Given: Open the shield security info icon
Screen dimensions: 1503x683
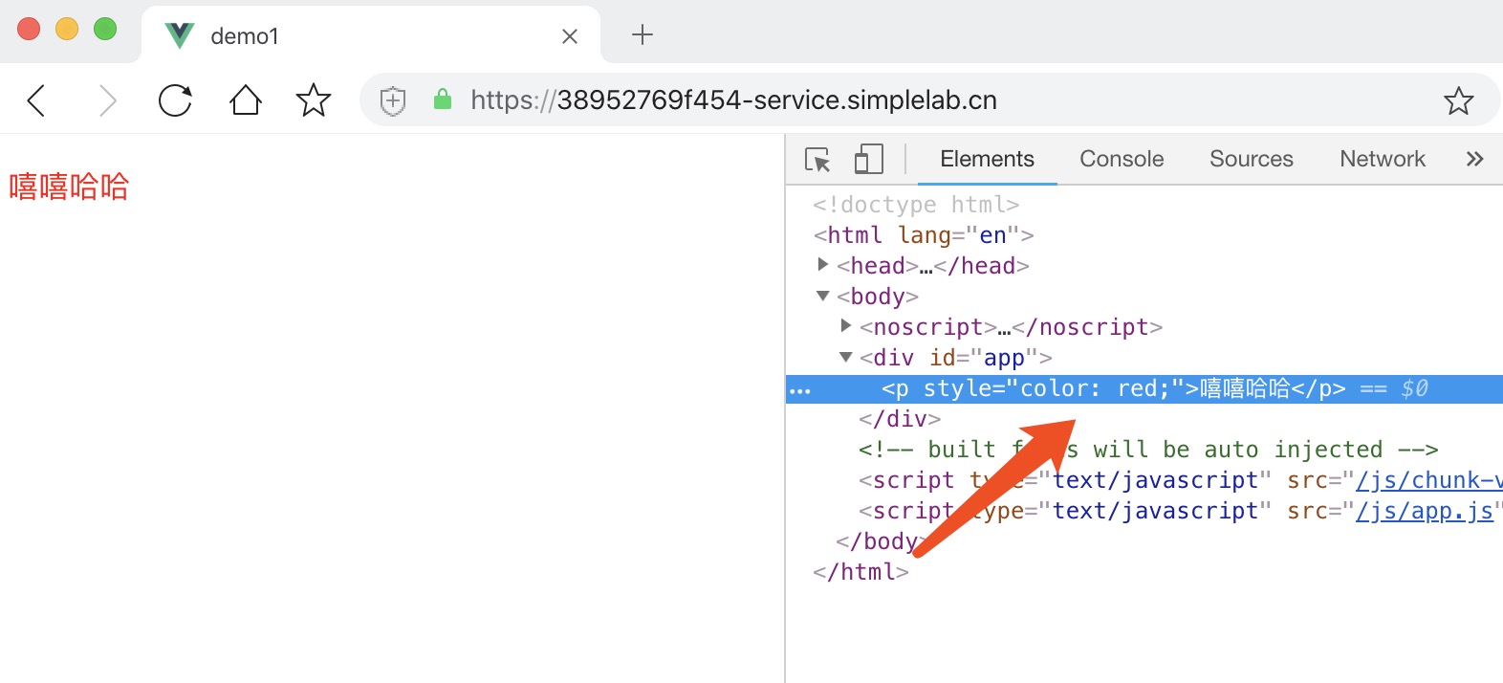Looking at the screenshot, I should coord(393,100).
